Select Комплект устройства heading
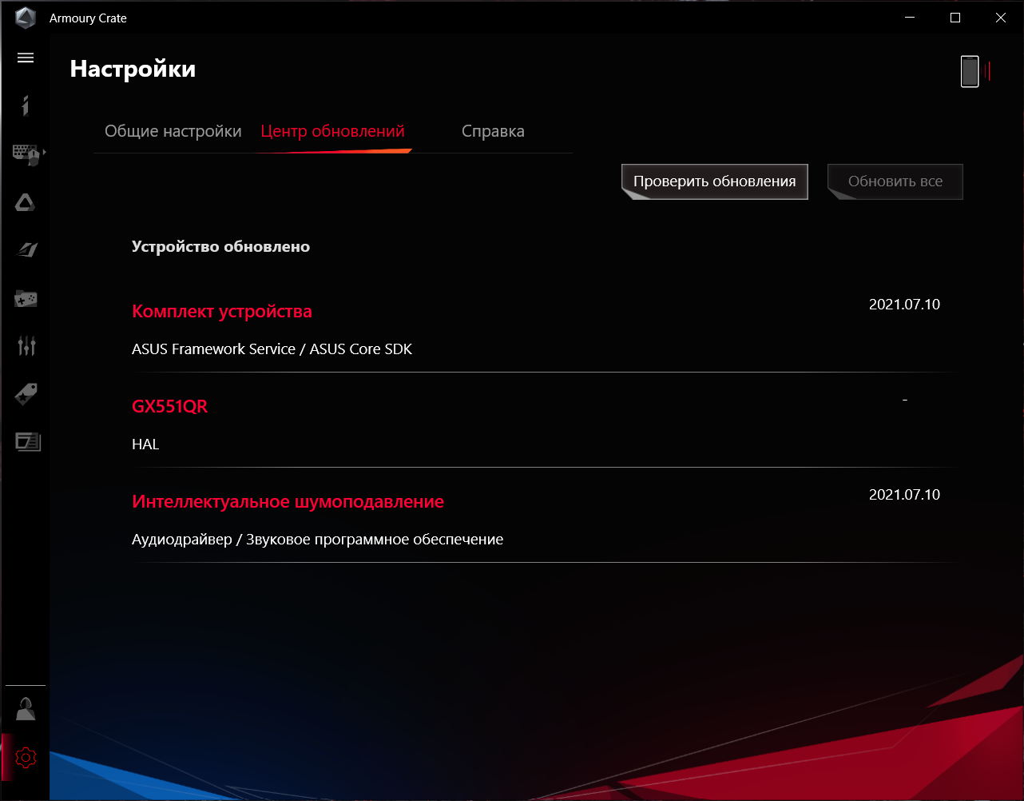Image resolution: width=1024 pixels, height=801 pixels. coord(222,311)
